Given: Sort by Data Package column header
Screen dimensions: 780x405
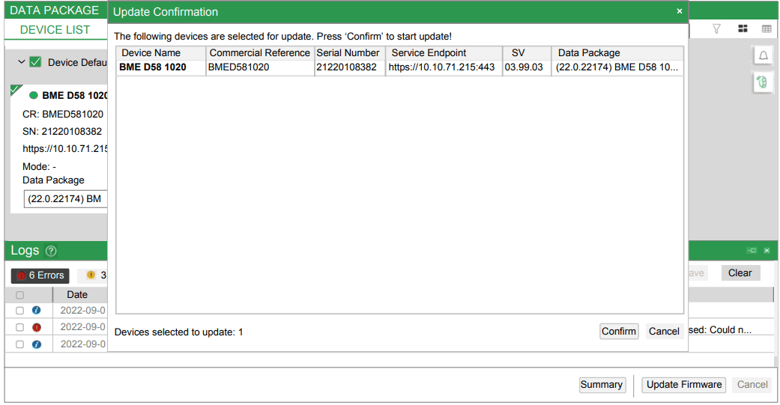Looking at the screenshot, I should (x=617, y=53).
